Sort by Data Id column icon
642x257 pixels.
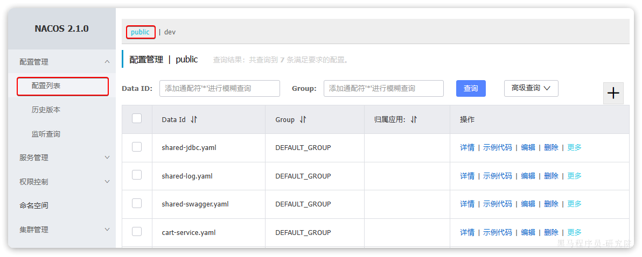[194, 120]
